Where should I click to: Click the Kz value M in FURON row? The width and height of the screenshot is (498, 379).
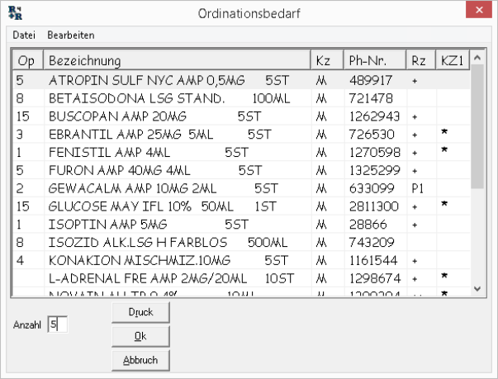point(321,171)
